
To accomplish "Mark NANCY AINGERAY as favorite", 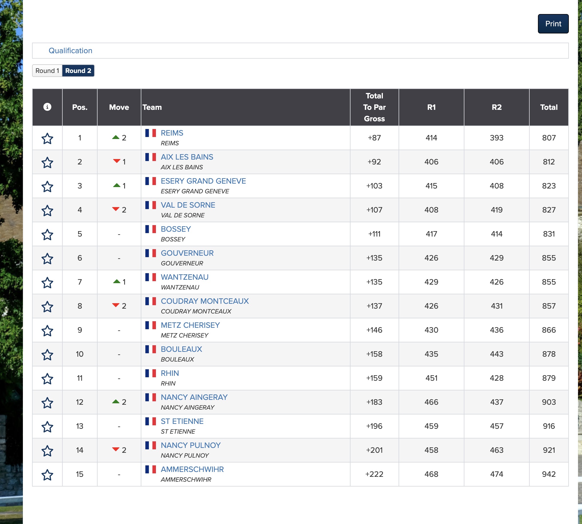I will (47, 403).
